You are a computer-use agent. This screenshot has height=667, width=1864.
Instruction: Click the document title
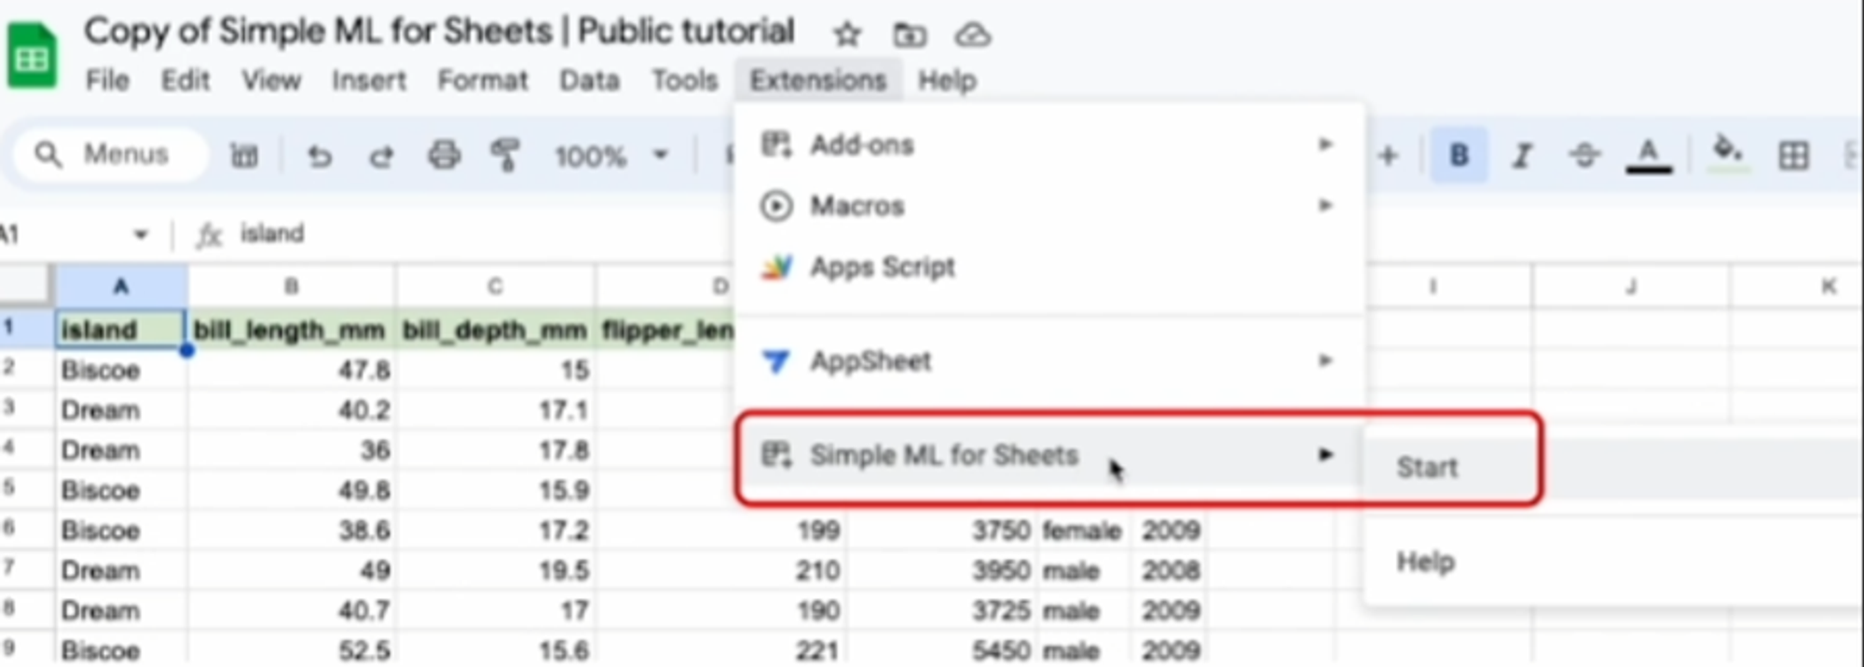click(x=439, y=32)
